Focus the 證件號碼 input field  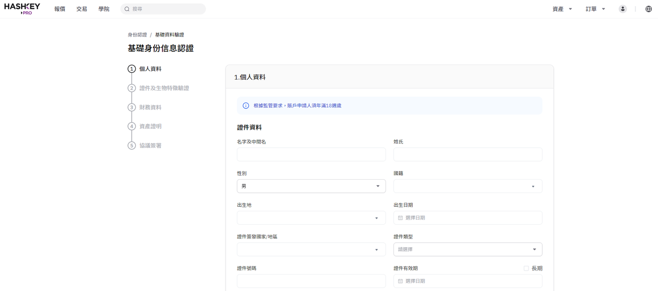tap(311, 281)
